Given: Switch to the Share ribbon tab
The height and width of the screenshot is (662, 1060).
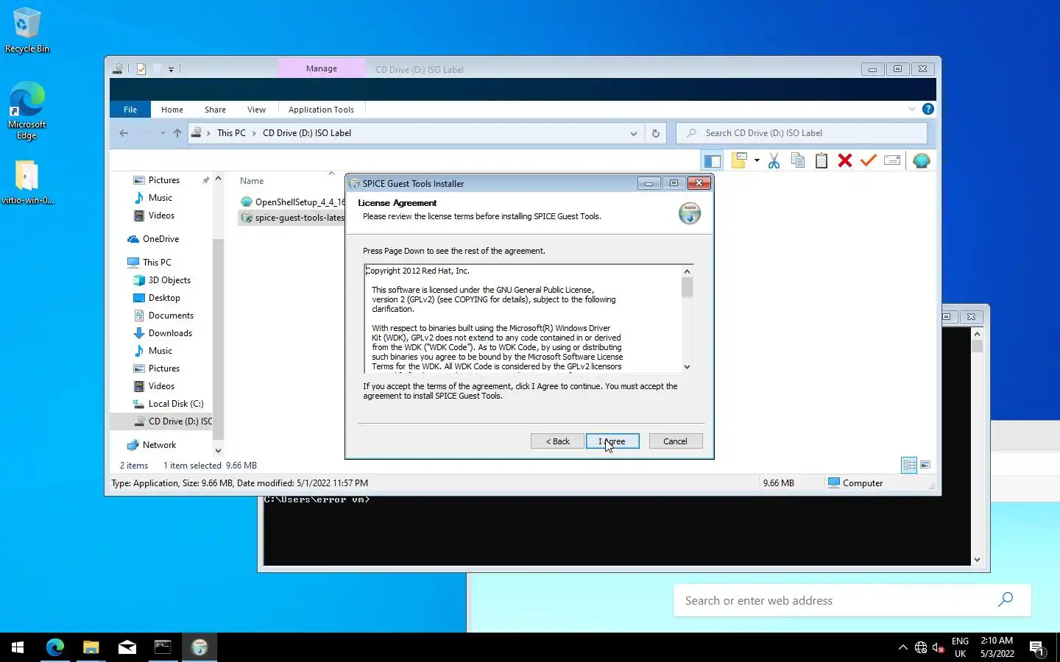Looking at the screenshot, I should pyautogui.click(x=215, y=110).
